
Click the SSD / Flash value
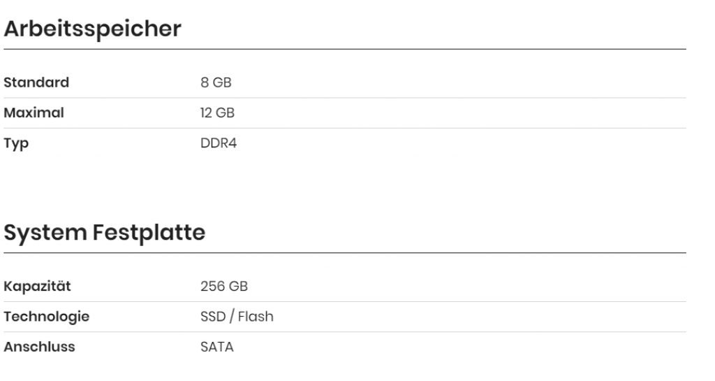pyautogui.click(x=237, y=317)
